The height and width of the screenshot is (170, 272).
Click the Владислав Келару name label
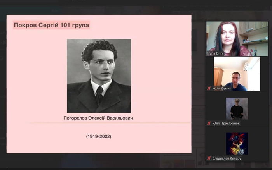227,158
